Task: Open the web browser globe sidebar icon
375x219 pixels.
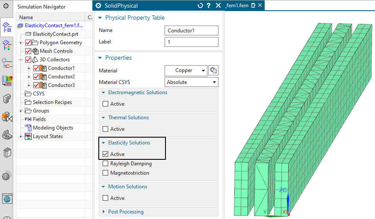Action: [x=7, y=198]
